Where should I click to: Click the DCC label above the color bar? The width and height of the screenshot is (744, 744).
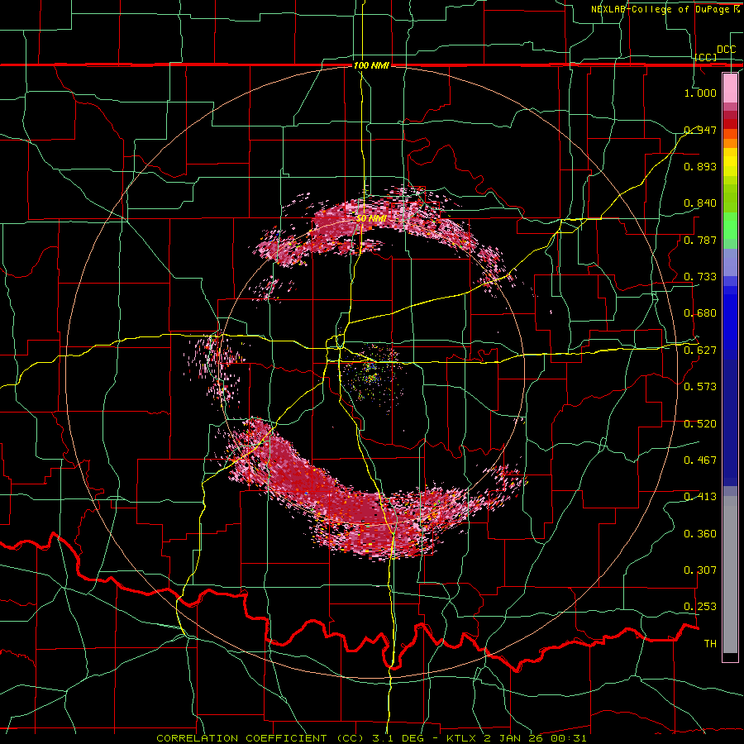(726, 49)
